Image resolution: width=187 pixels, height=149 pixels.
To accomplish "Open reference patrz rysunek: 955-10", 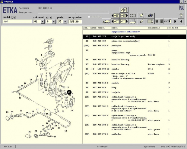I will [x=143, y=55].
